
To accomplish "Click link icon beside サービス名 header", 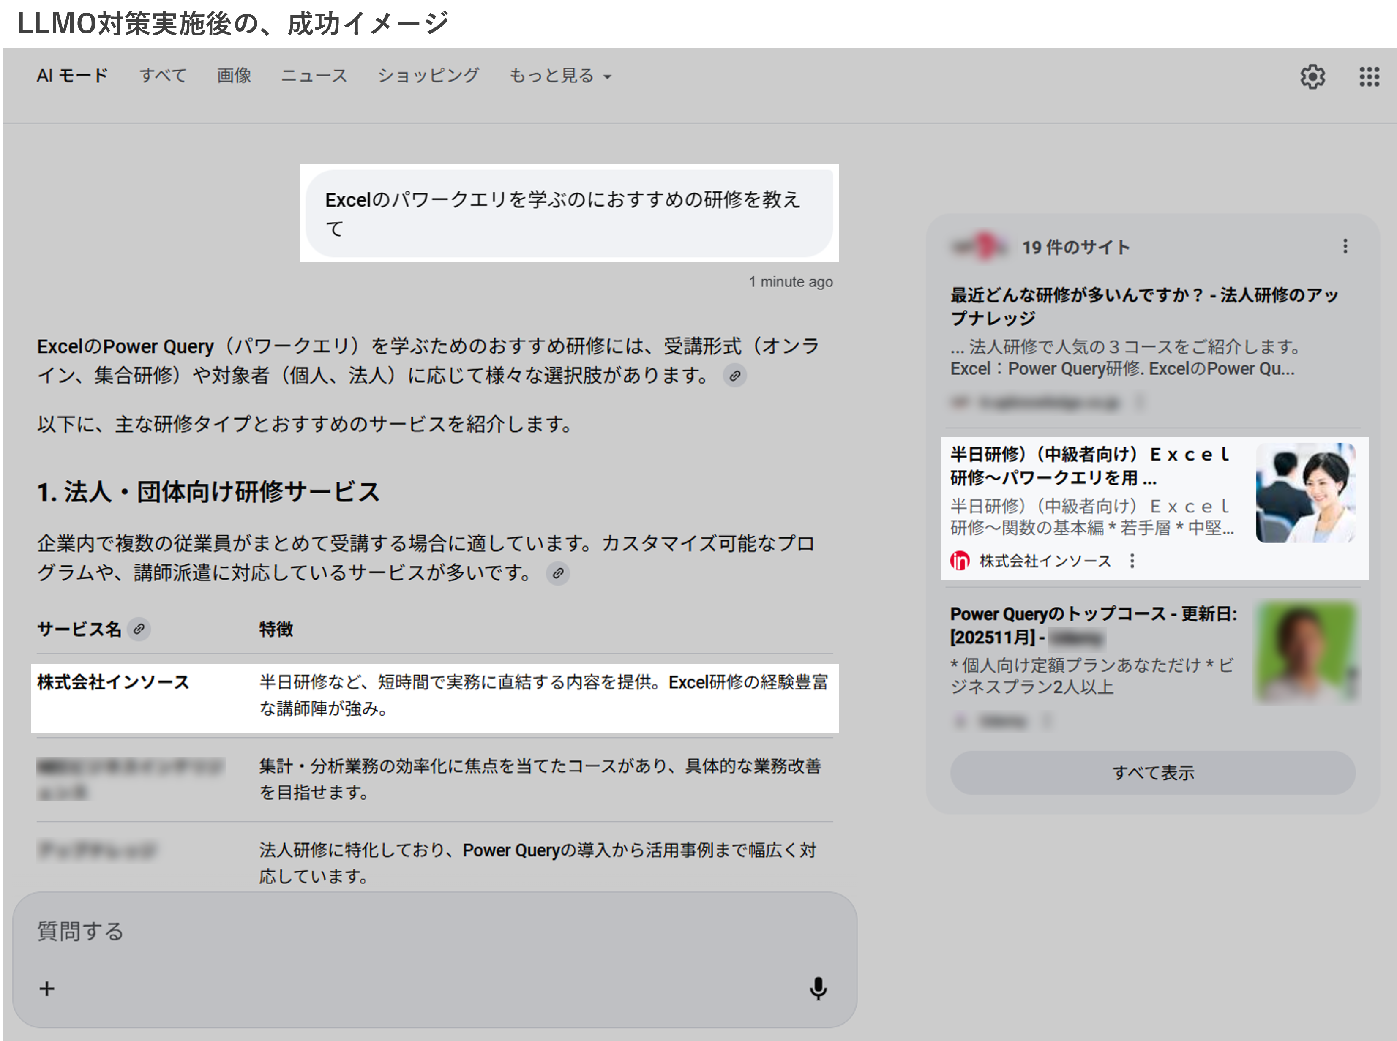I will tap(139, 629).
